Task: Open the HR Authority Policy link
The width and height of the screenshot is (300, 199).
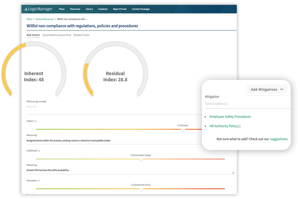Action: tap(223, 126)
